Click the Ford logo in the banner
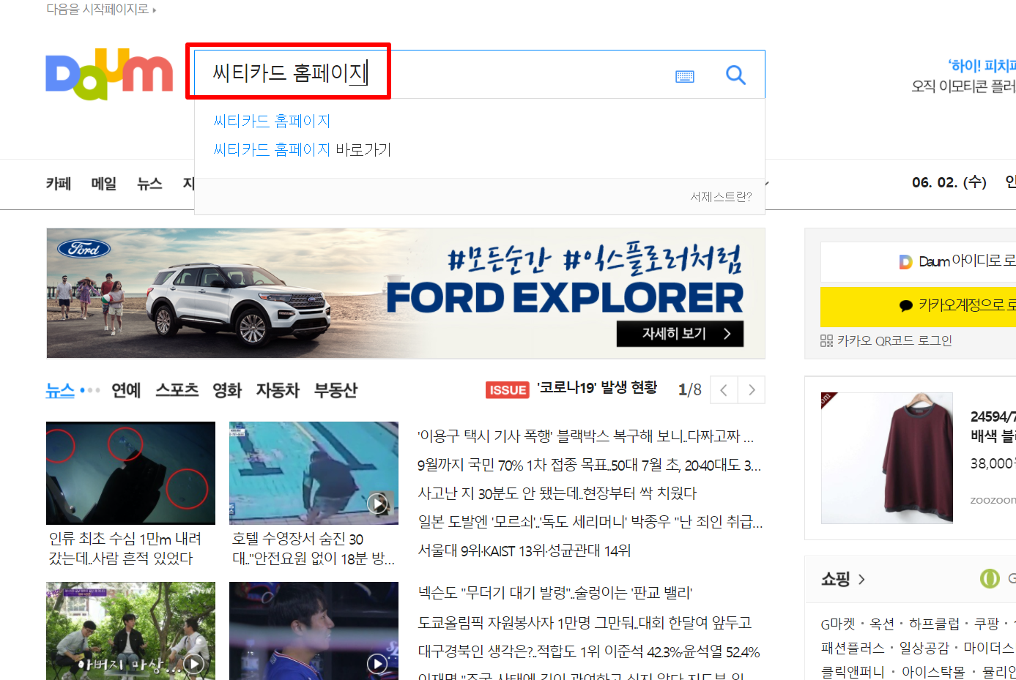Screen dimensions: 1016x680 [x=84, y=249]
